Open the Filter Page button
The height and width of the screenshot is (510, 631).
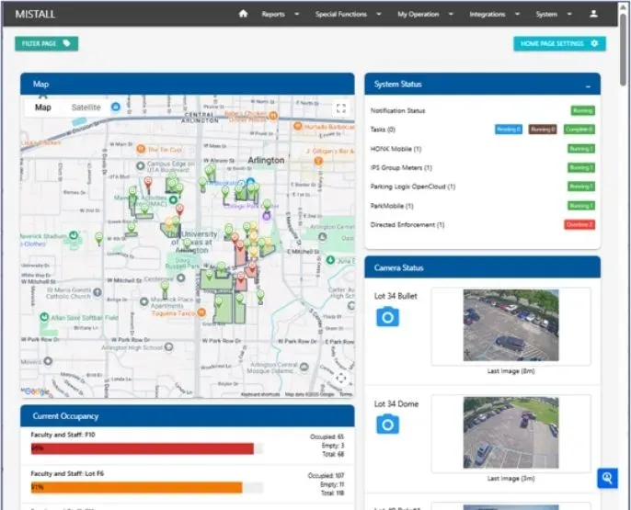[47, 43]
